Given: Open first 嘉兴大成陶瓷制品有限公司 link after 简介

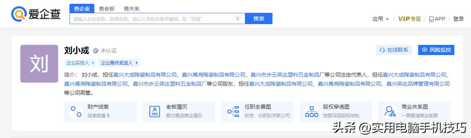Looking at the screenshot, I should [145, 75].
